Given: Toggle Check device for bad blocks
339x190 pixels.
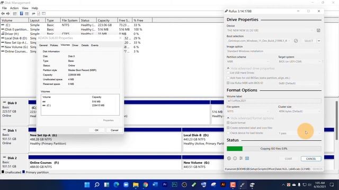Looking at the screenshot, I should (x=228, y=133).
